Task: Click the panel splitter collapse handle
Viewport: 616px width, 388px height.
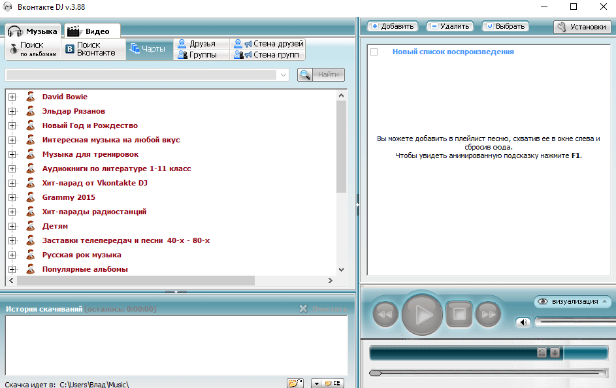Action: point(358,204)
